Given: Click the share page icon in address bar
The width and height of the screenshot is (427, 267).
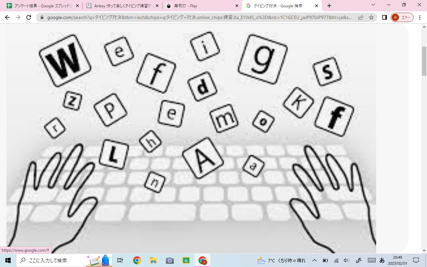Looking at the screenshot, I should click(x=361, y=17).
